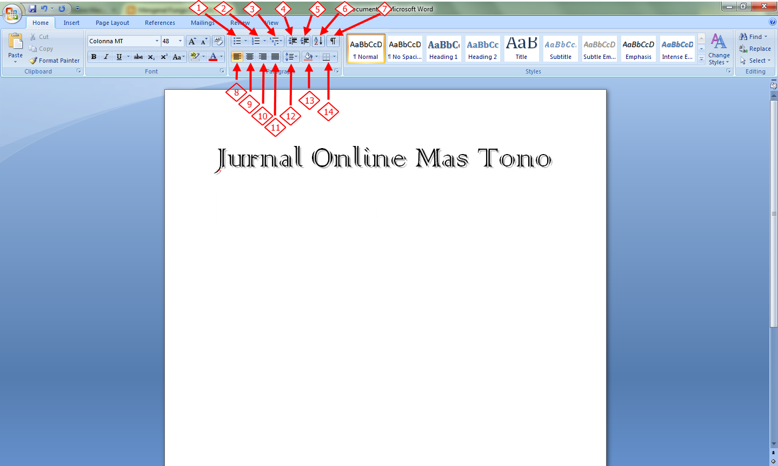
Task: Switch to the Page Layout tab
Action: pos(112,23)
